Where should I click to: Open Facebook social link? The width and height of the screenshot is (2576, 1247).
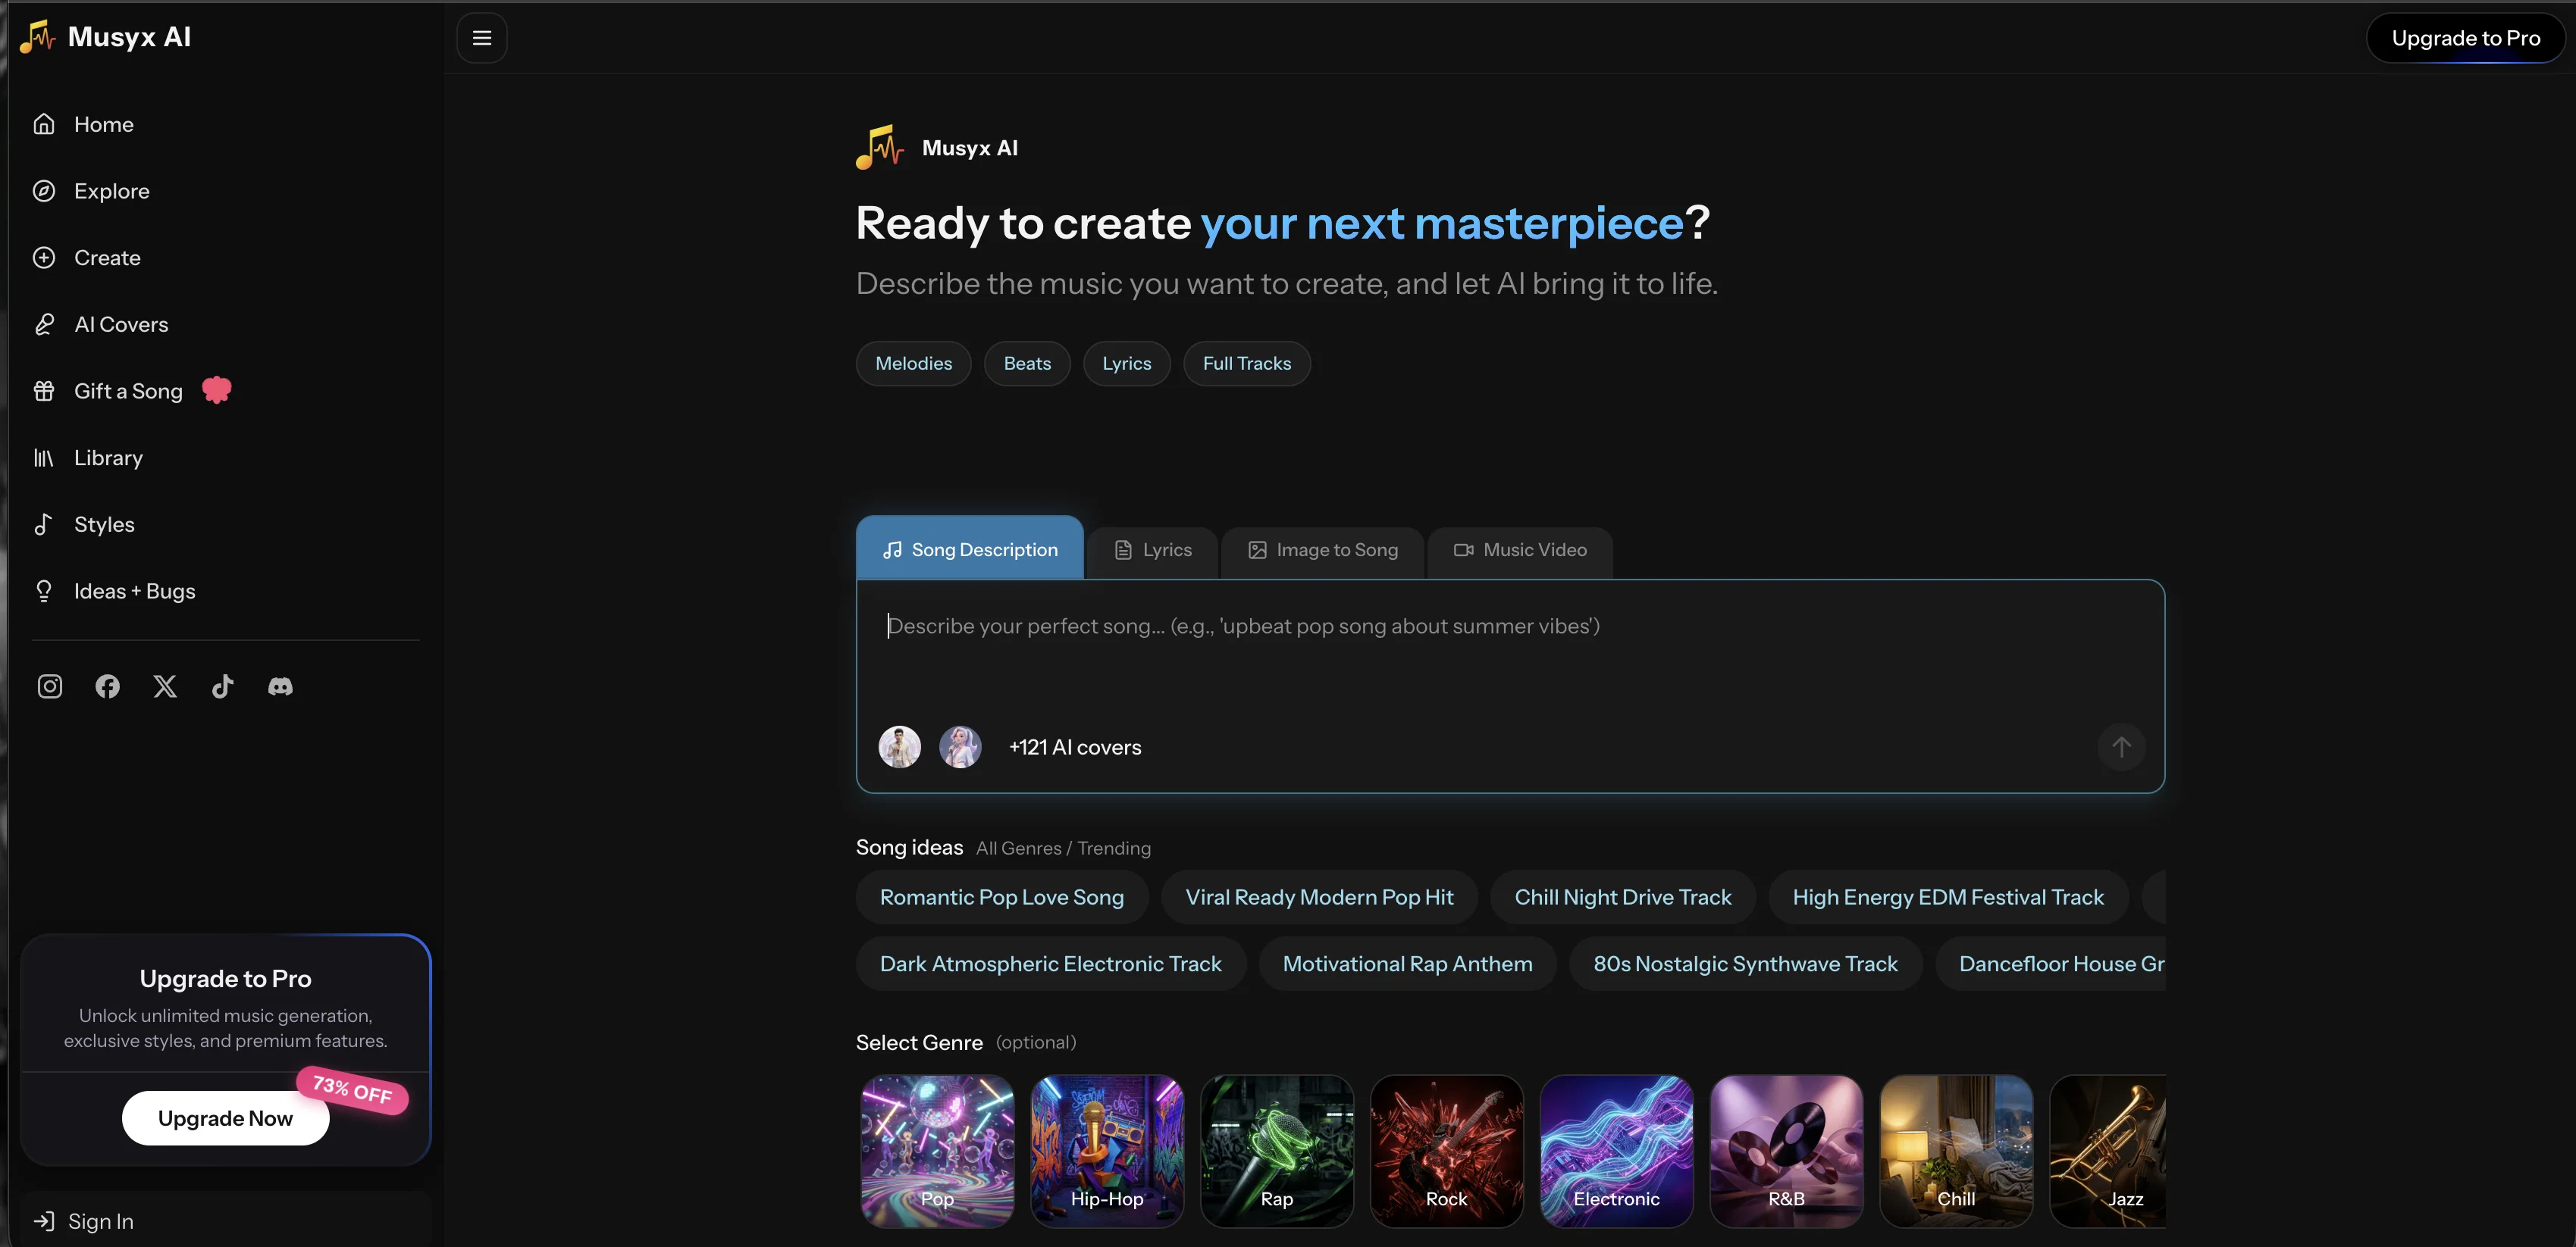tap(107, 686)
